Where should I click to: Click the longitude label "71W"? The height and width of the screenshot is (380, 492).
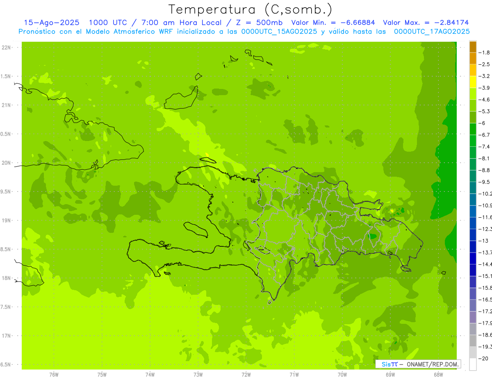pyautogui.click(x=294, y=374)
